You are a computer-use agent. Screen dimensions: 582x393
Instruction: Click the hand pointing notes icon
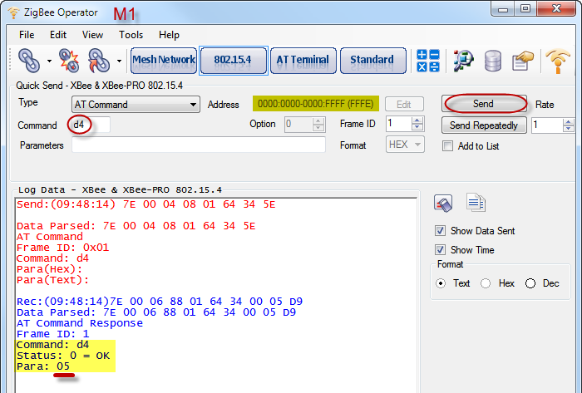point(523,61)
